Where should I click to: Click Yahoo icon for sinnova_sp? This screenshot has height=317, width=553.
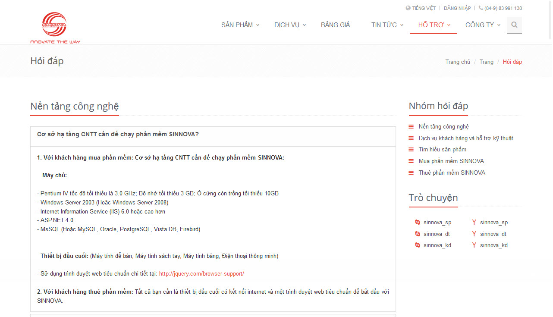pos(474,222)
